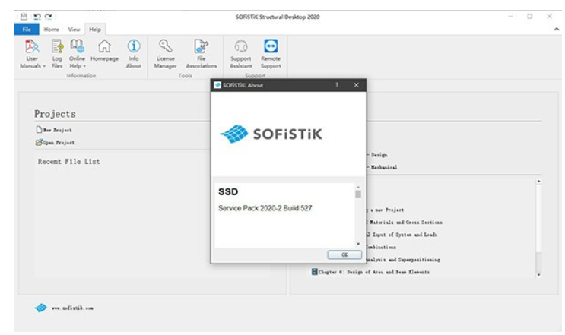The width and height of the screenshot is (565, 335).
Task: Collapse the ribbon with the chevron
Action: [x=557, y=29]
